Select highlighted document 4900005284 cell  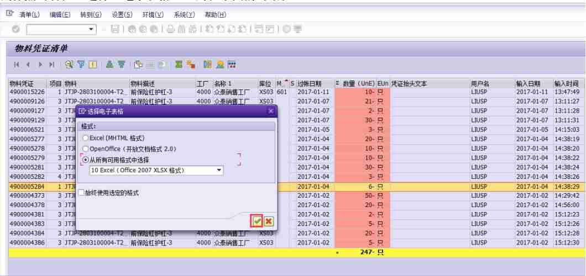pos(28,186)
